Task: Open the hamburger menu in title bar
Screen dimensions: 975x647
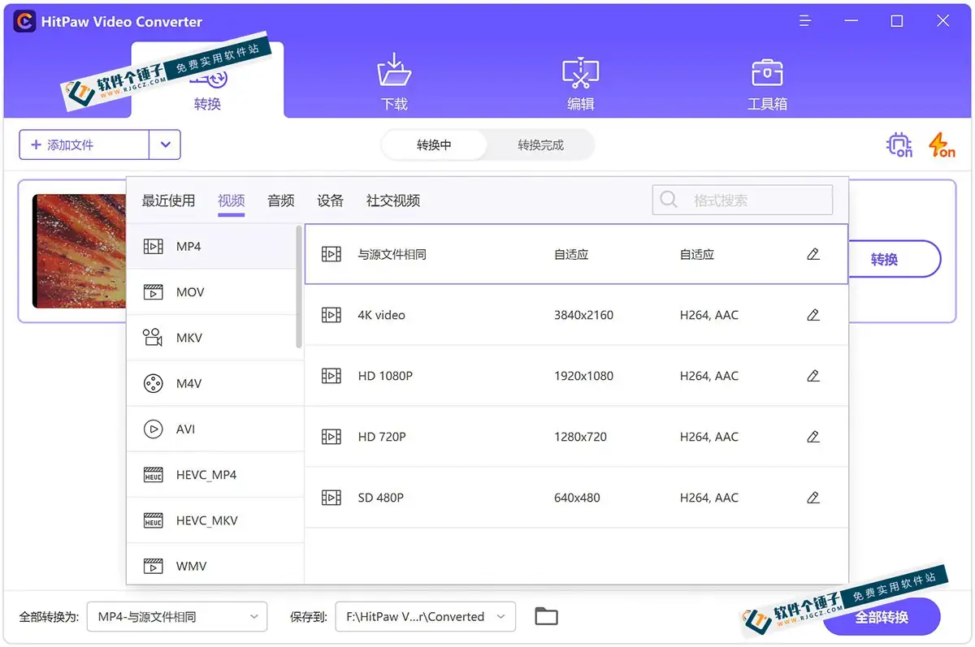Action: point(805,21)
